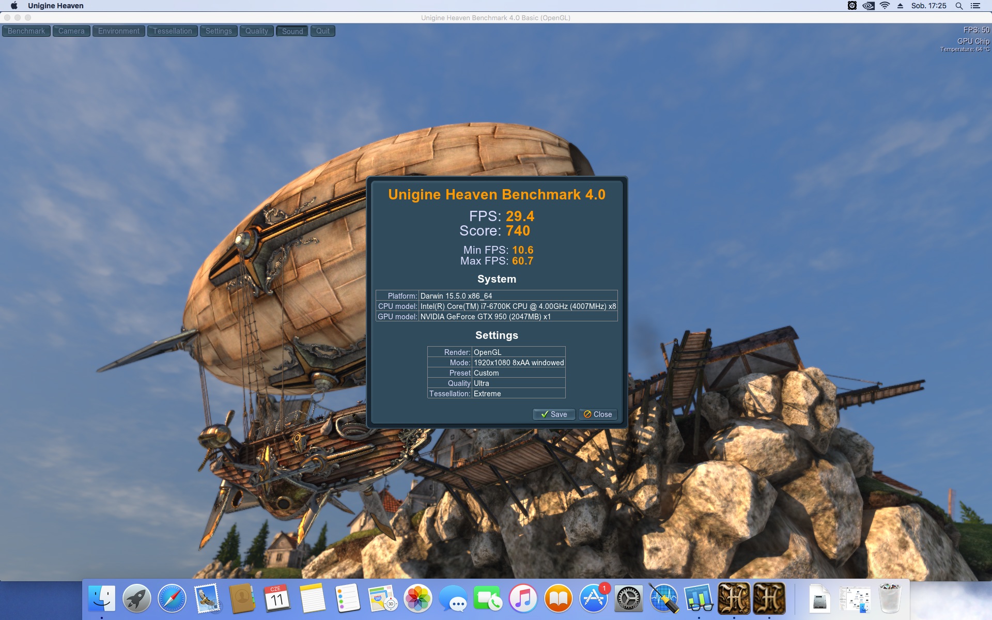Open System Preferences in dock
Viewport: 992px width, 620px height.
pos(628,599)
